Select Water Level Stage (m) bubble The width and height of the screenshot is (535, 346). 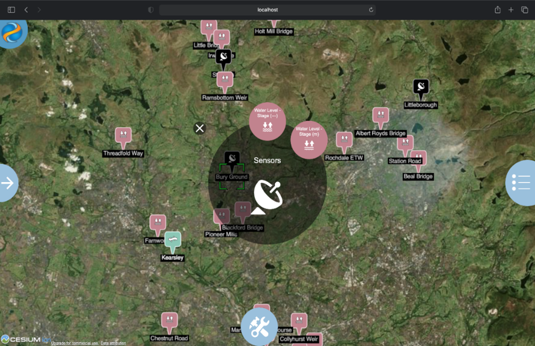point(309,140)
